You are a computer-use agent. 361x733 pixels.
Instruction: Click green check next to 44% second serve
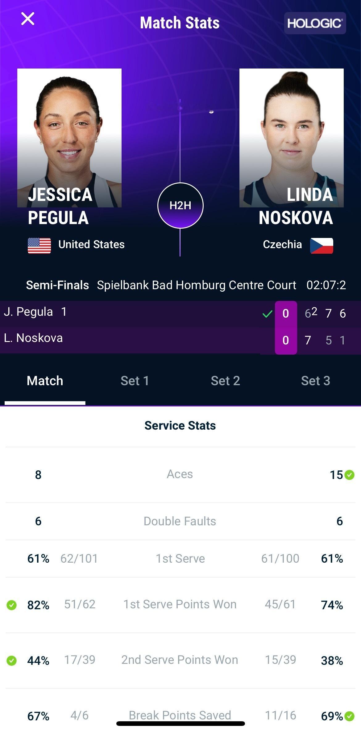click(12, 660)
